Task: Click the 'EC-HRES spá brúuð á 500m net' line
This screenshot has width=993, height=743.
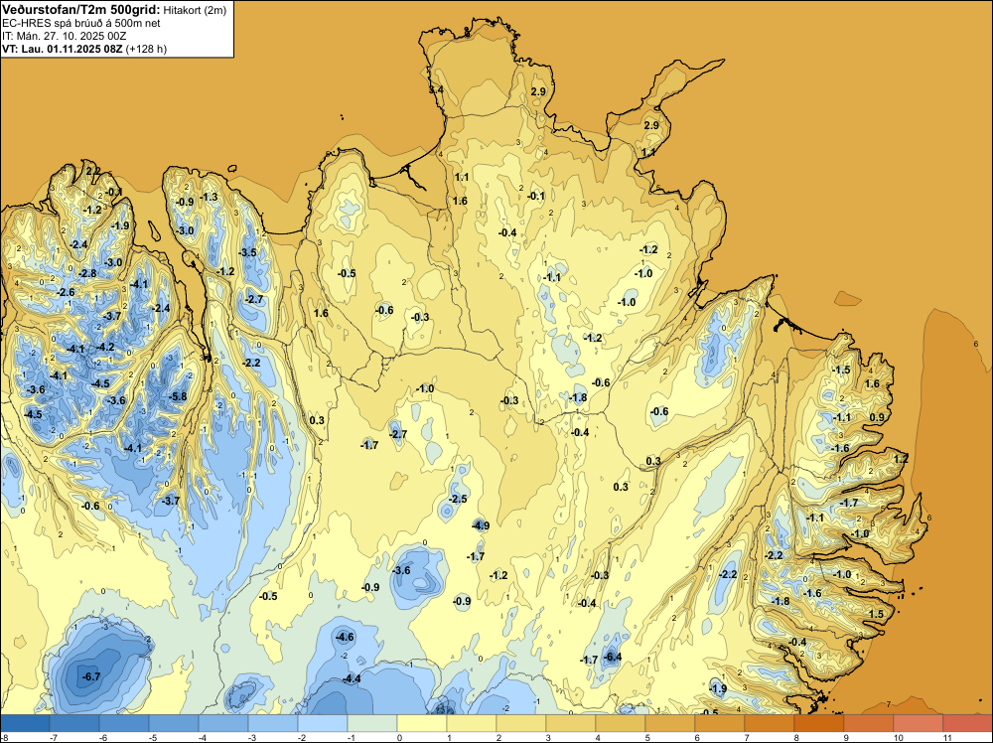Action: click(x=81, y=23)
